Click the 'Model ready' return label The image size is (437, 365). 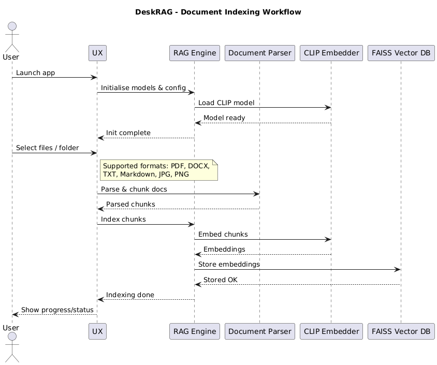click(224, 118)
